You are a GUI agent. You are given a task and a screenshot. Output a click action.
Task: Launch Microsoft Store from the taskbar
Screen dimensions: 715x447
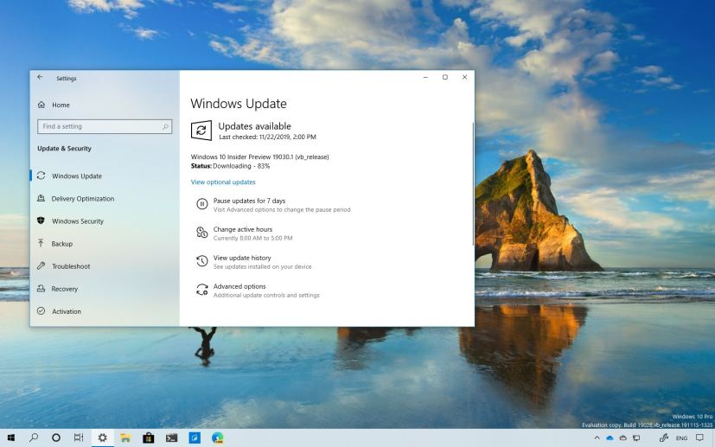pyautogui.click(x=148, y=437)
